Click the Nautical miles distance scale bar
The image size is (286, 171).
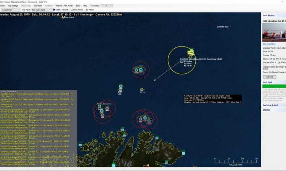(x=236, y=161)
